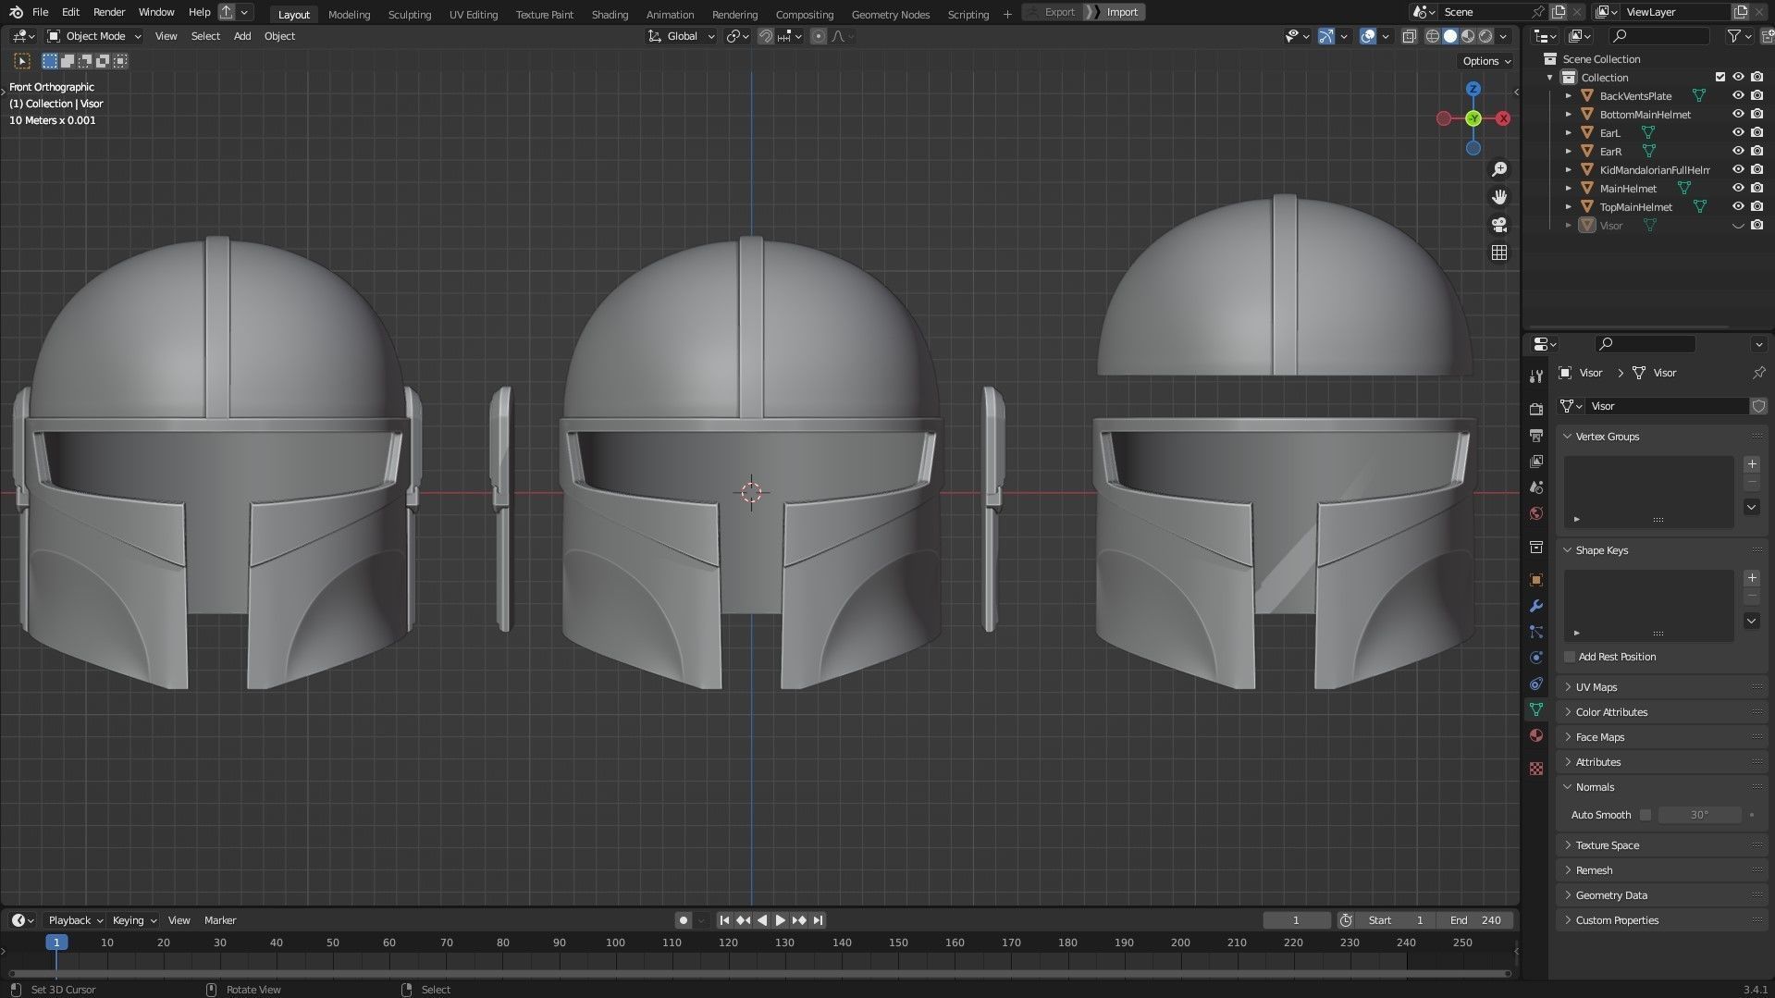Open the Object Mode dropdown
The height and width of the screenshot is (998, 1775).
pyautogui.click(x=94, y=36)
